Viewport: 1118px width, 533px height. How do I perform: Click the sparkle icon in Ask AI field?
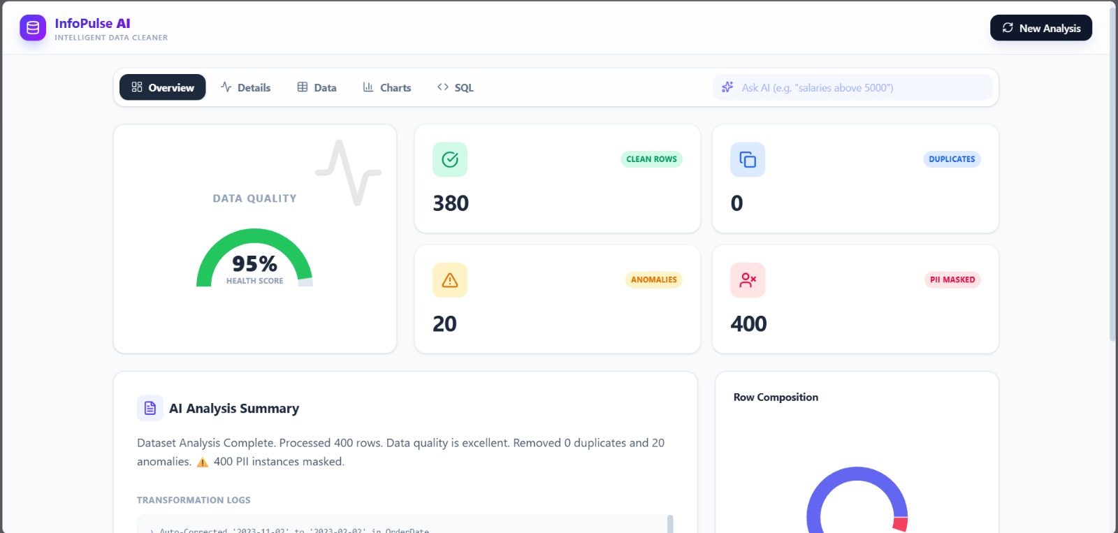727,87
